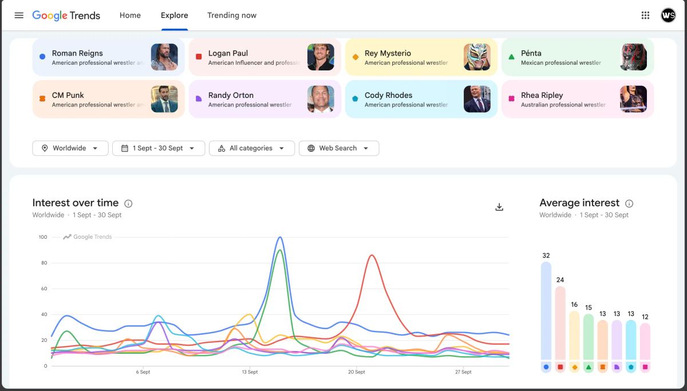
Task: Open the Trending now tab
Action: coord(232,15)
